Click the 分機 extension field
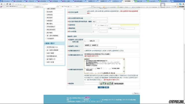The height and width of the screenshot is (104, 185). click(x=115, y=28)
